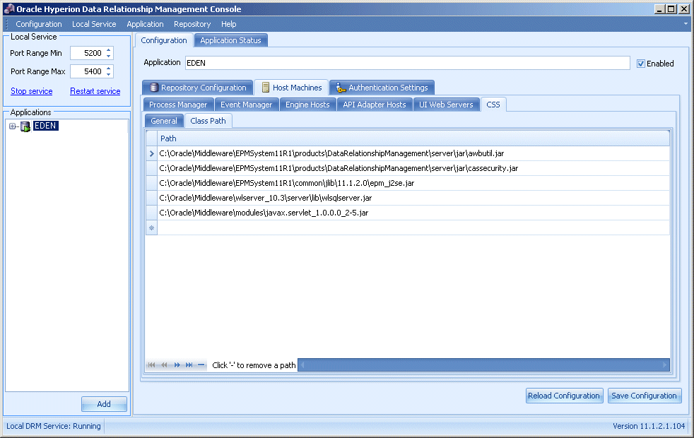Switch to Authentication Settings tab
The width and height of the screenshot is (694, 438).
tap(382, 88)
